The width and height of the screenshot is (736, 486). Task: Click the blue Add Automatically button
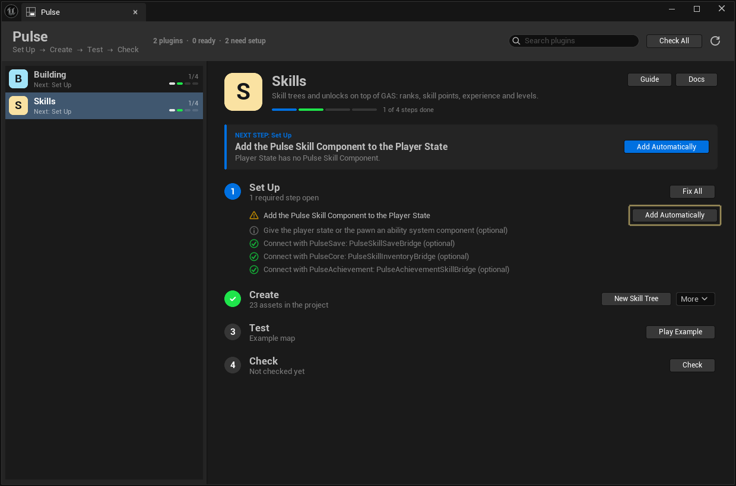(x=666, y=147)
